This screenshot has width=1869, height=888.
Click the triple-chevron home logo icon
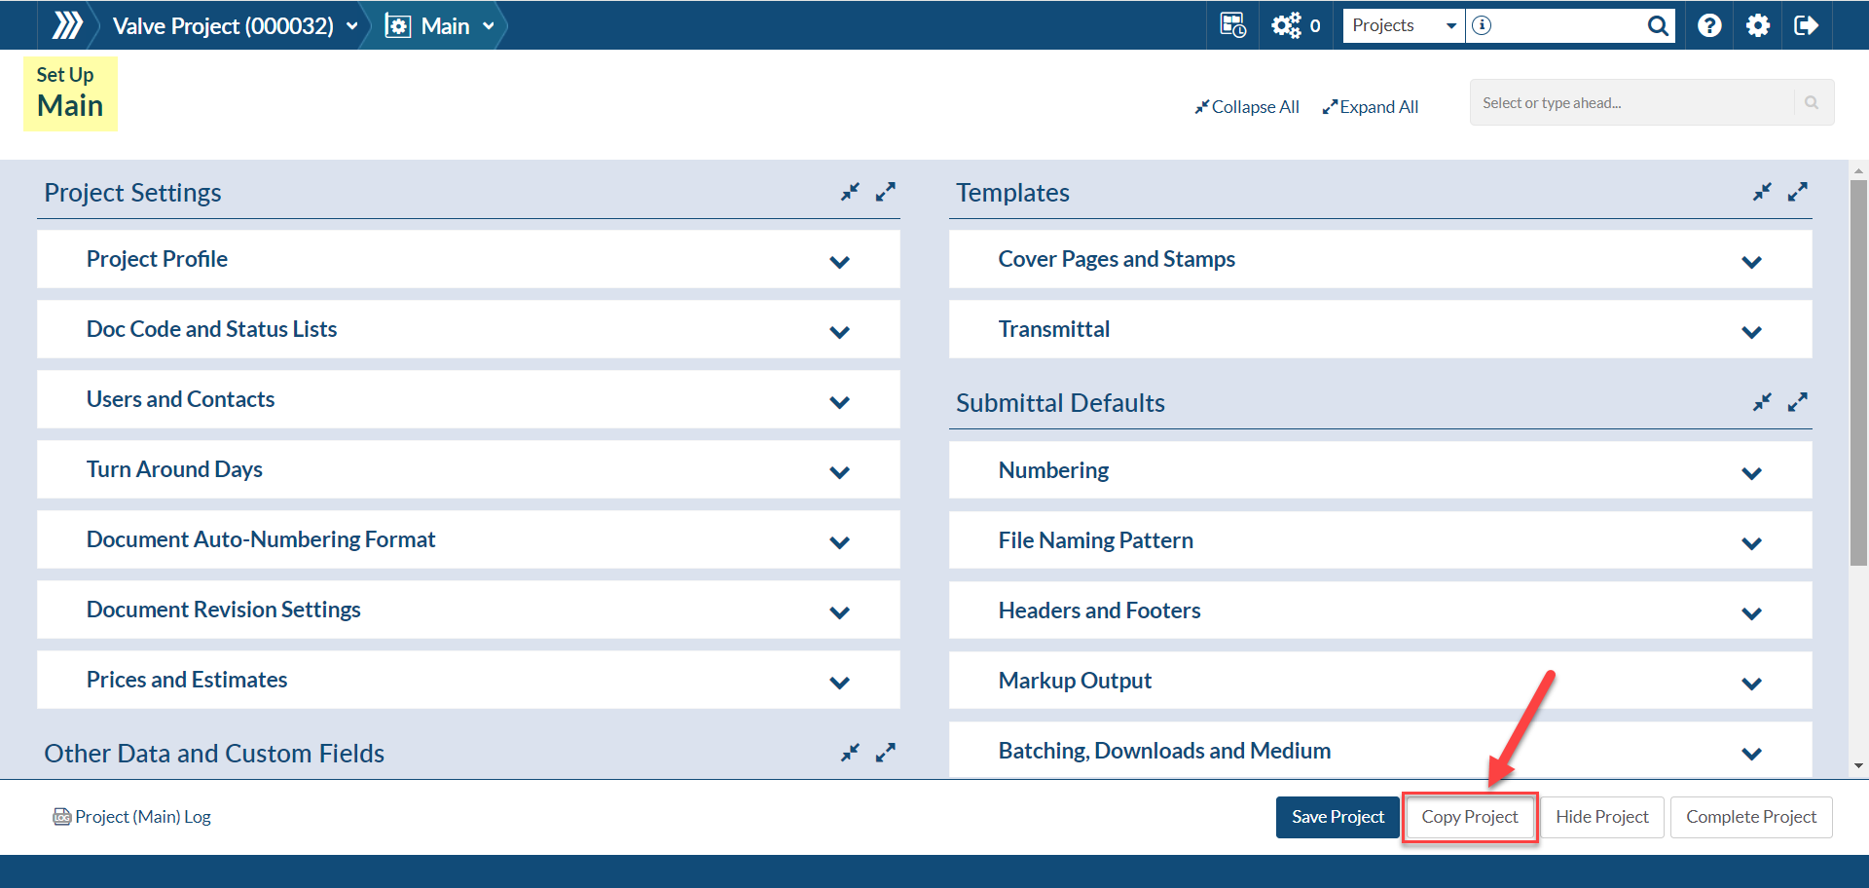coord(67,25)
